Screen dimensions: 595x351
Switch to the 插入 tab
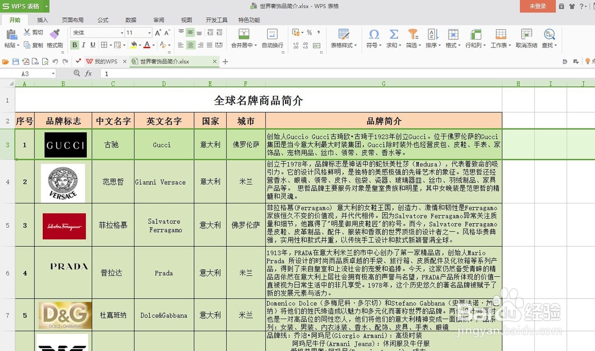pos(42,20)
